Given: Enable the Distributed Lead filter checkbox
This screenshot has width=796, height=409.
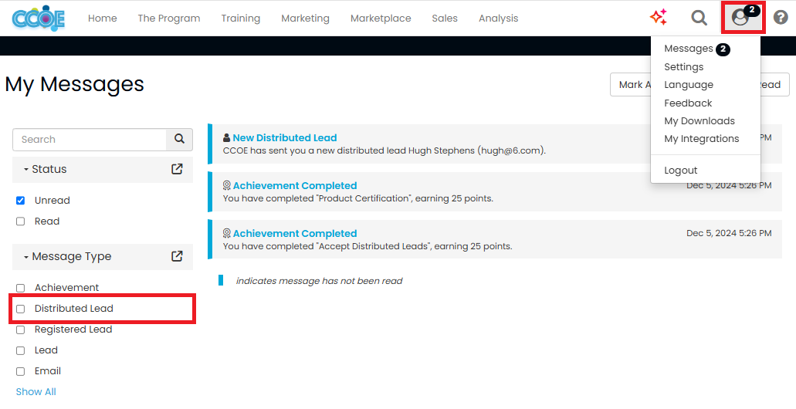Looking at the screenshot, I should click(x=21, y=309).
